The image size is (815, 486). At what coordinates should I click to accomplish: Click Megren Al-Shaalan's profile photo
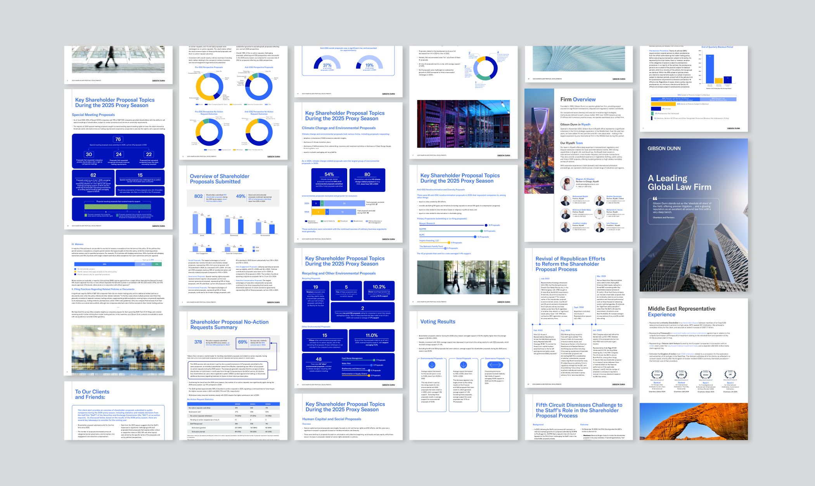[567, 183]
